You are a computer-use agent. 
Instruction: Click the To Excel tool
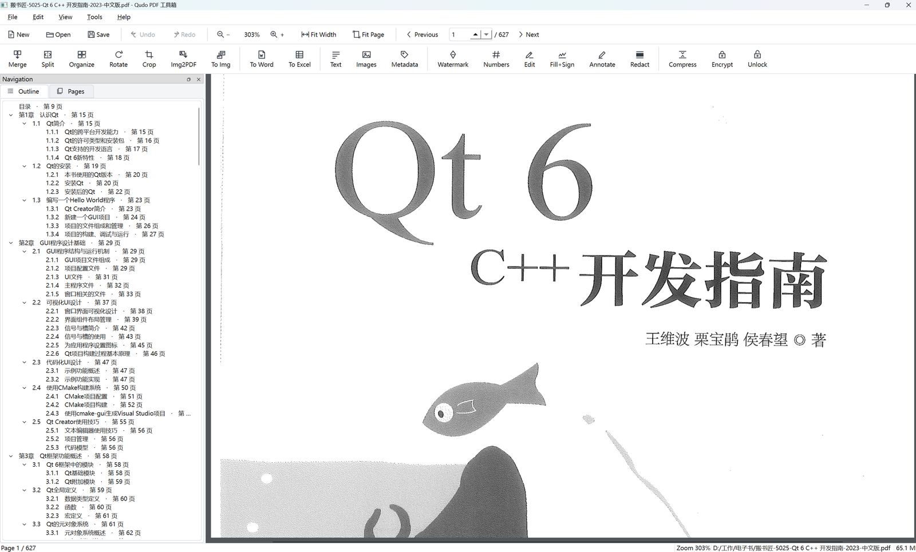coord(299,58)
